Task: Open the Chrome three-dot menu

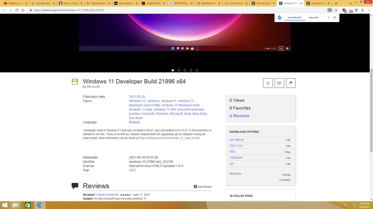Action: tap(369, 10)
